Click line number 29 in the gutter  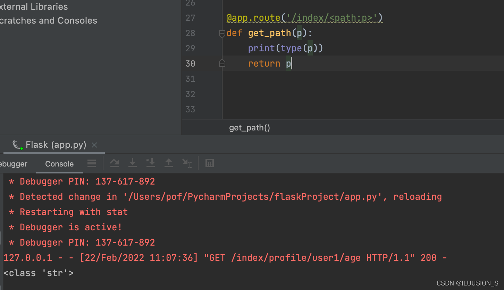pos(190,48)
